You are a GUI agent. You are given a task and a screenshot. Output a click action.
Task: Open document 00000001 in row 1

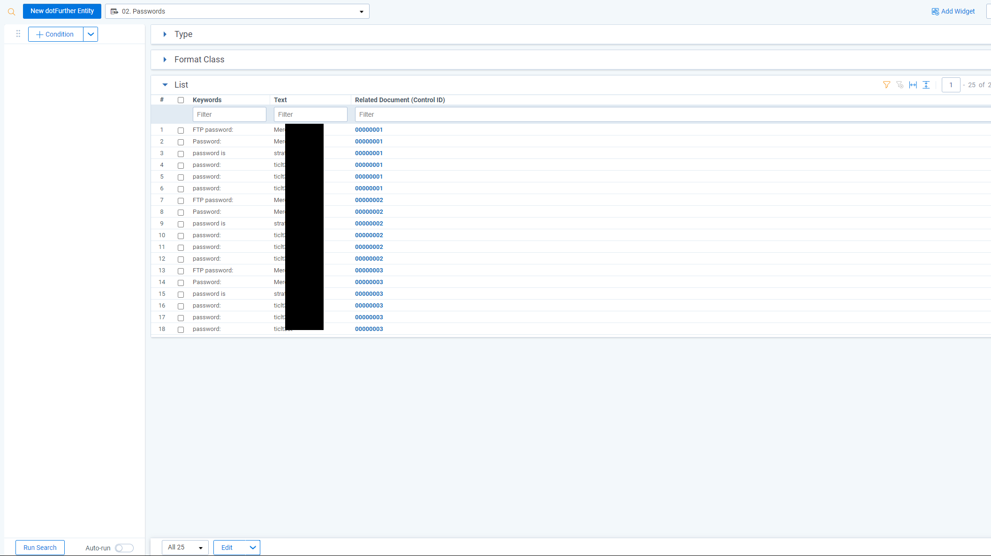pos(369,130)
